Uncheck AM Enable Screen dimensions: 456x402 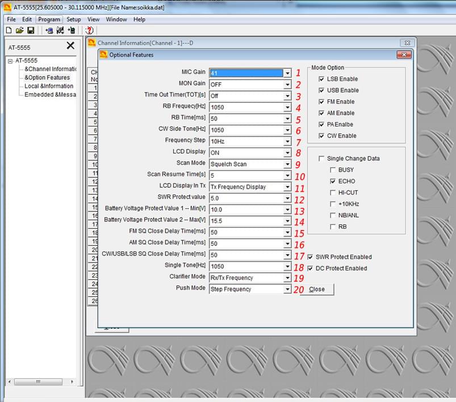click(x=321, y=113)
